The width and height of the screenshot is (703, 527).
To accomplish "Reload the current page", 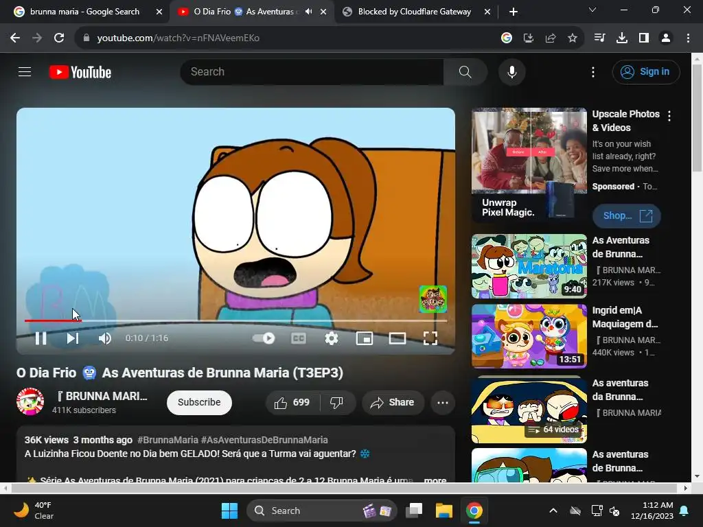I will tap(59, 38).
